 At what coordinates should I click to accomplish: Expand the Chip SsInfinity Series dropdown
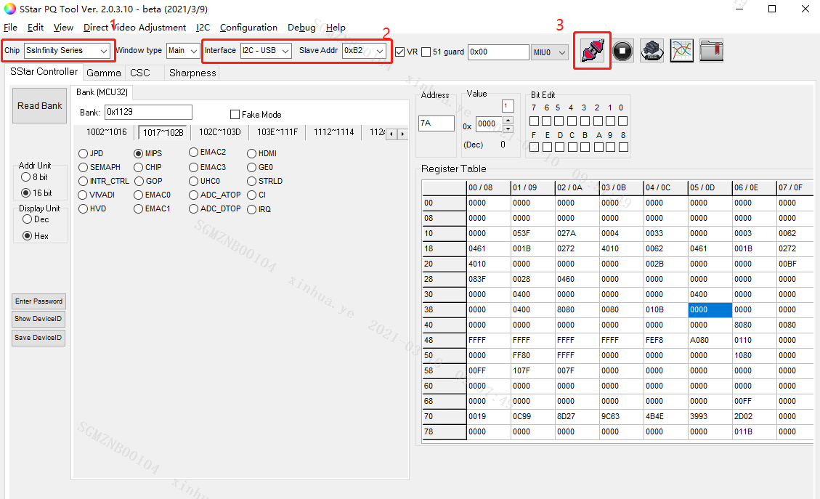pos(104,51)
